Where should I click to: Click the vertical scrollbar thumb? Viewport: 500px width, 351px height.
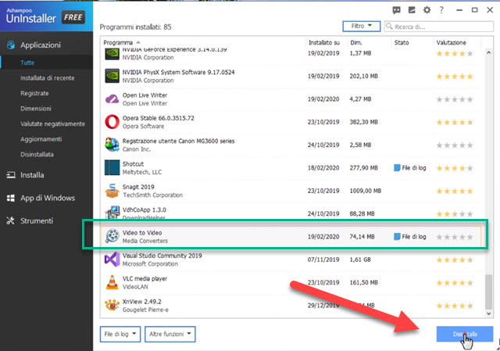click(488, 292)
